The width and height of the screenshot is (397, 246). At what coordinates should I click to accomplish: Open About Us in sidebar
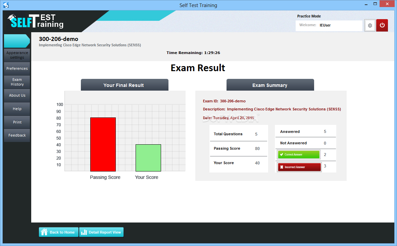[17, 95]
